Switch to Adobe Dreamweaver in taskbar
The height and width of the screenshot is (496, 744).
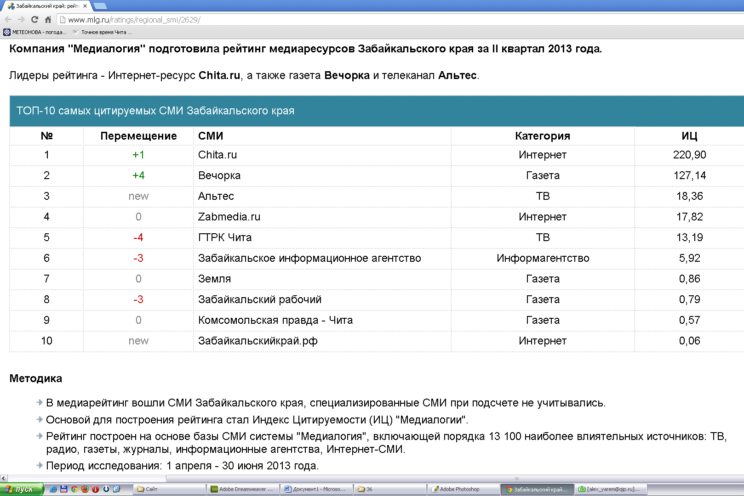[x=242, y=489]
